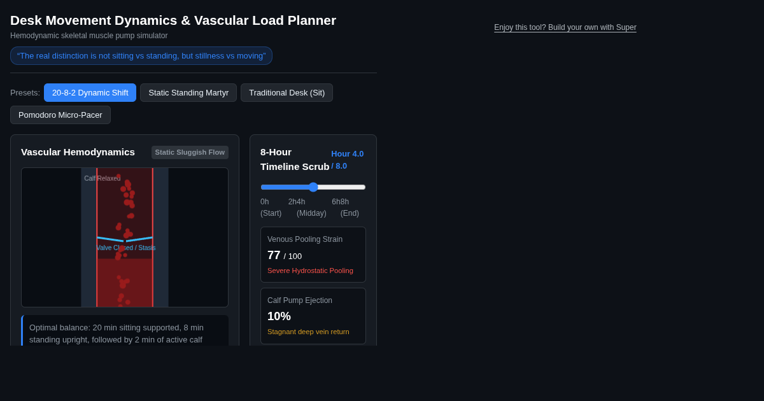Click the 8-Hour Timeline Scrub slider
This screenshot has width=764, height=401.
point(313,187)
